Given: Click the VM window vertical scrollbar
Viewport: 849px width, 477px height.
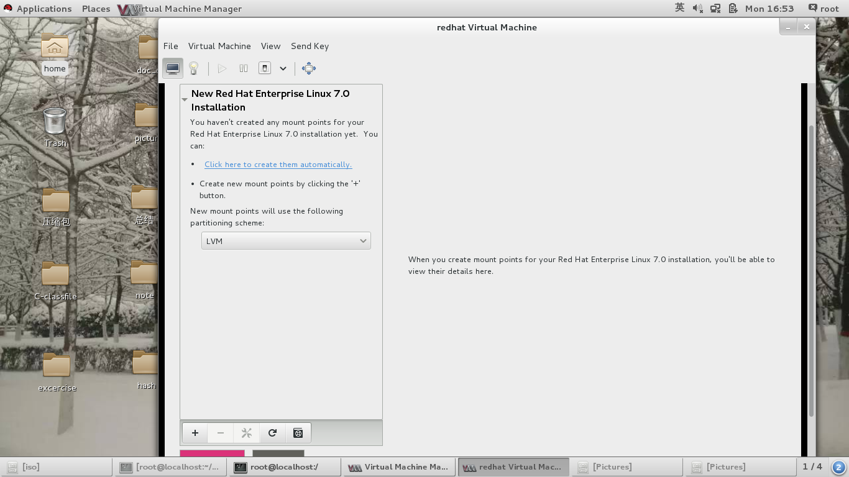Looking at the screenshot, I should click(811, 270).
